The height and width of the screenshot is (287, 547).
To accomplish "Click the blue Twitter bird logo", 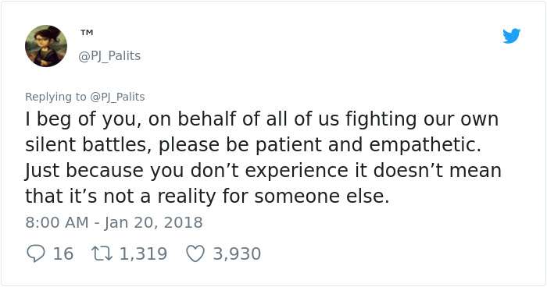I will coord(511,36).
